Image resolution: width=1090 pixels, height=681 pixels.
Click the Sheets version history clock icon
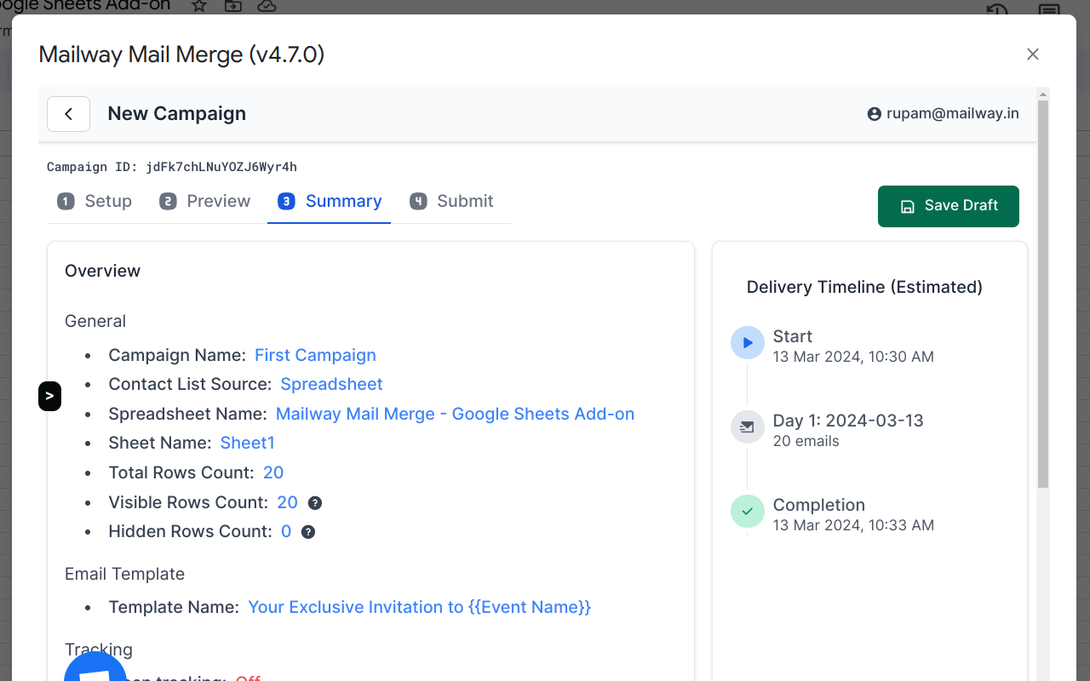coord(997,9)
